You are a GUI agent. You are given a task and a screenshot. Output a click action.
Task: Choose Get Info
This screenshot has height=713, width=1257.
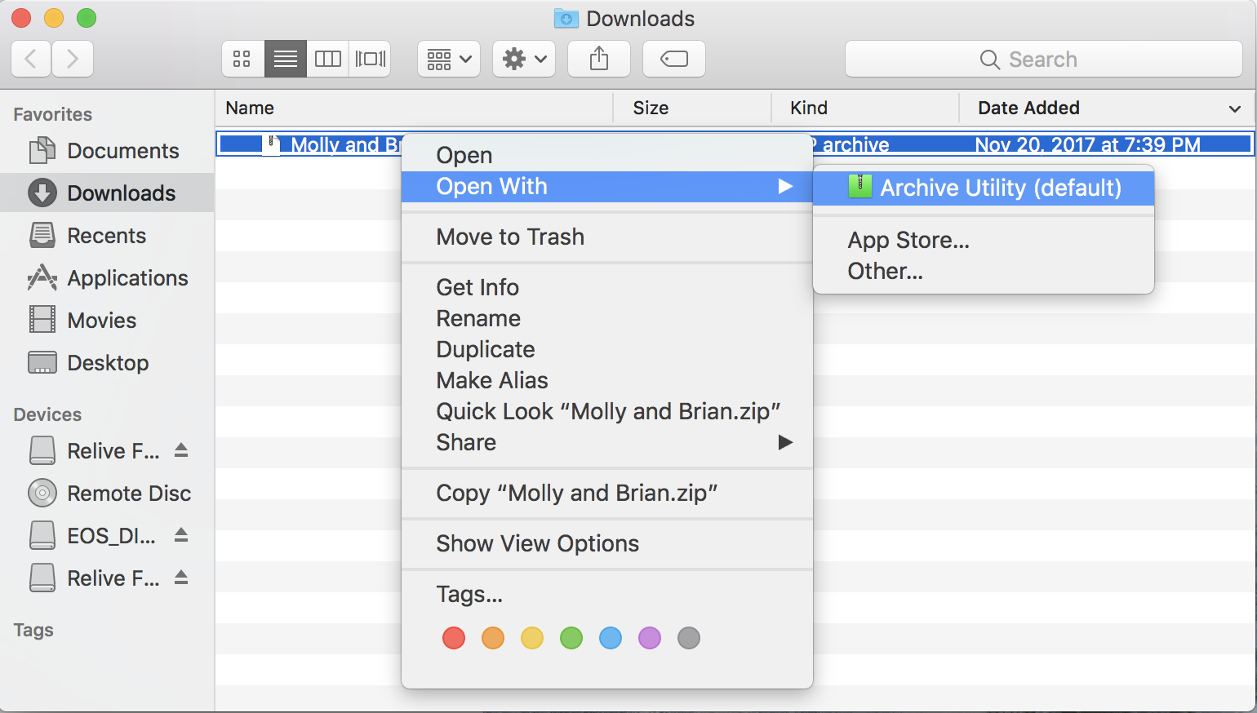607,288
